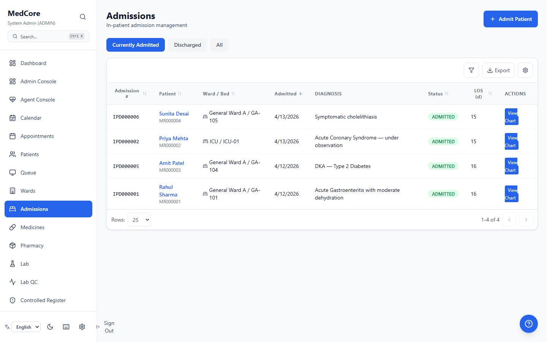Click the Lab flask icon

click(x=13, y=264)
